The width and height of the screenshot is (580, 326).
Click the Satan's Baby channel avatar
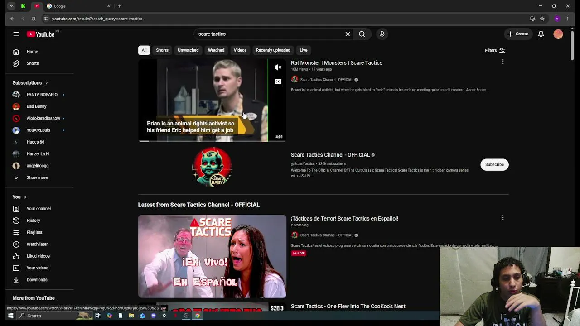click(212, 167)
